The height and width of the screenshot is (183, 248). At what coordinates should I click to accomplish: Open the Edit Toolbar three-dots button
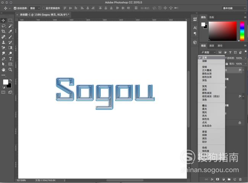(x=3, y=75)
